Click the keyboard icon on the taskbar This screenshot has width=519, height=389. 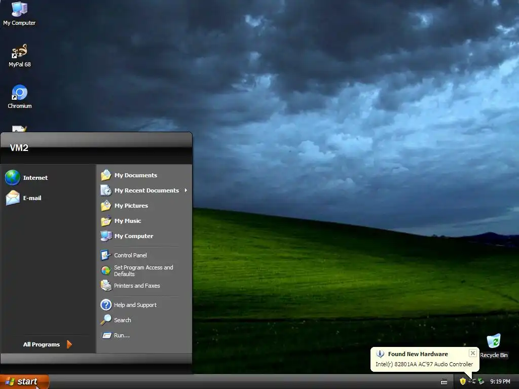pos(444,382)
